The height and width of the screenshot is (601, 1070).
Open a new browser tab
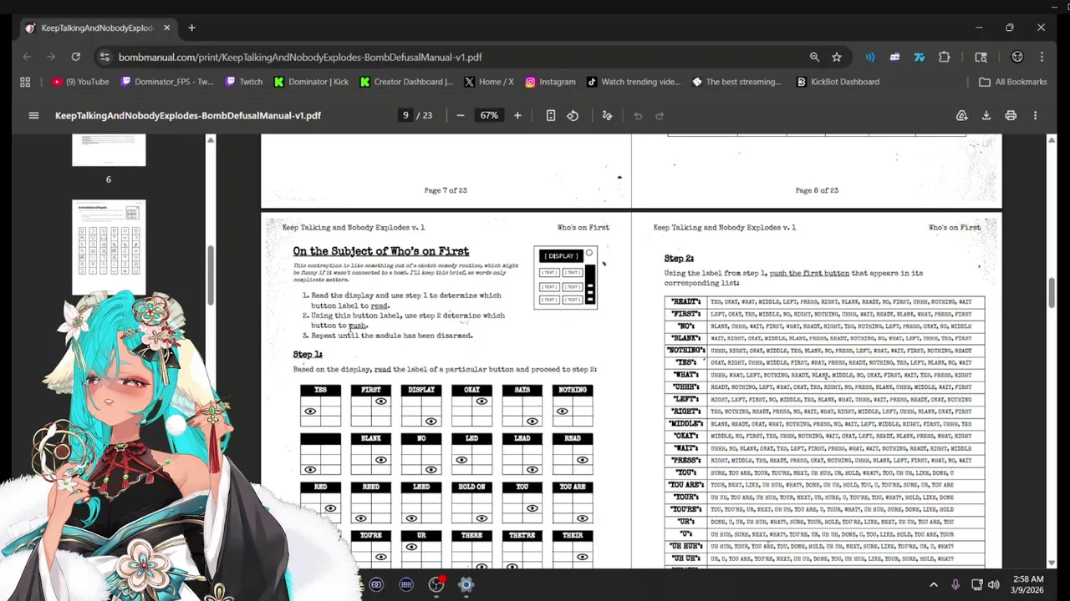tap(191, 28)
